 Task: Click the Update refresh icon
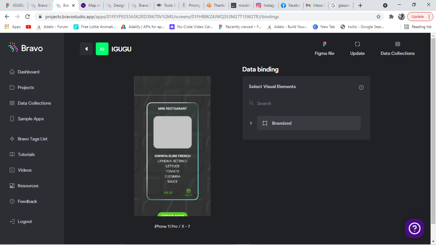(357, 44)
